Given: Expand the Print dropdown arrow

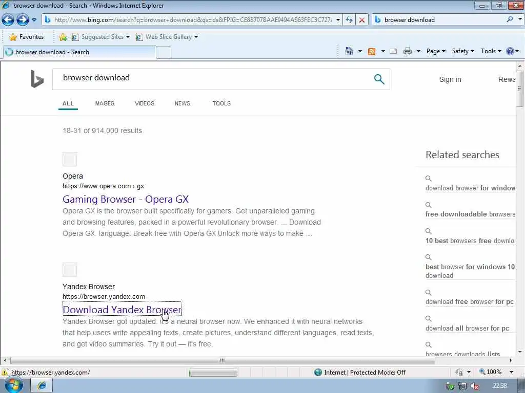Looking at the screenshot, I should [418, 51].
